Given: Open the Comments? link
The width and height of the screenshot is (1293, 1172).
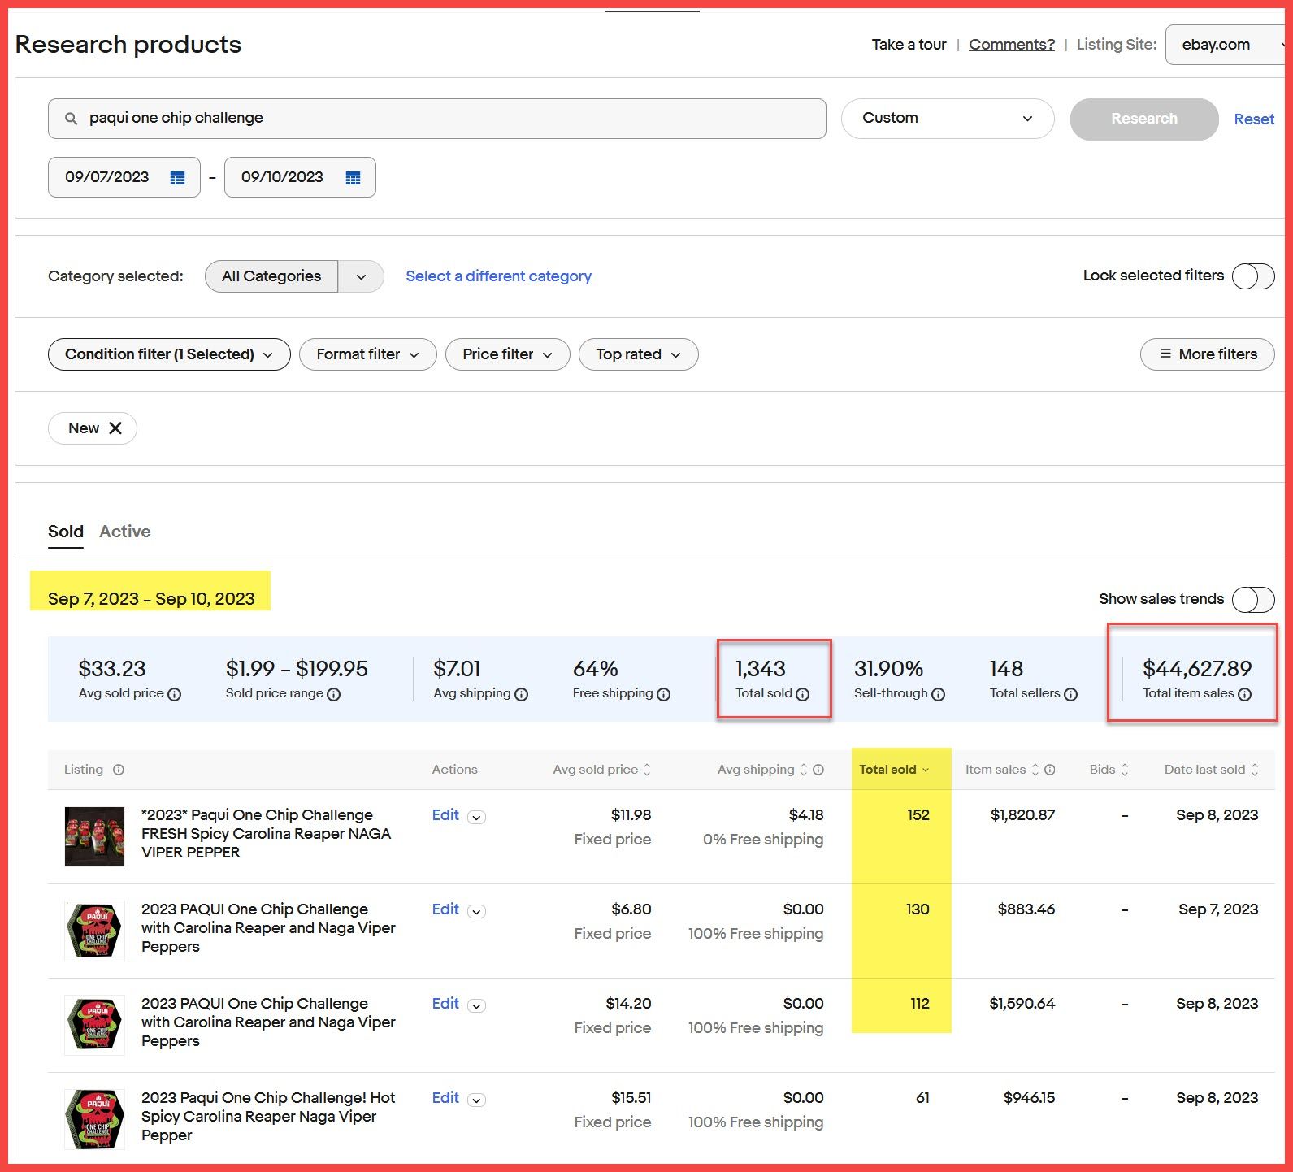Looking at the screenshot, I should (x=1012, y=45).
